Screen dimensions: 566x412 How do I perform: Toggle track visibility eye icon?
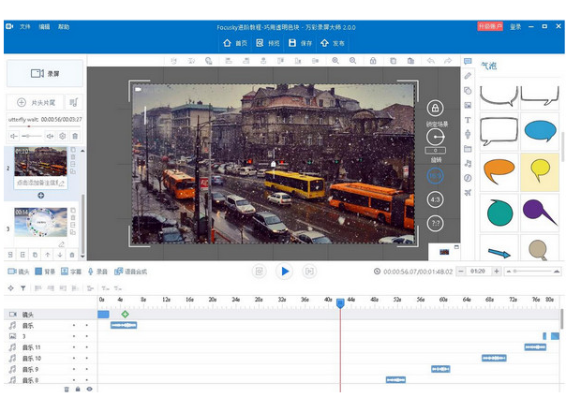(89, 389)
